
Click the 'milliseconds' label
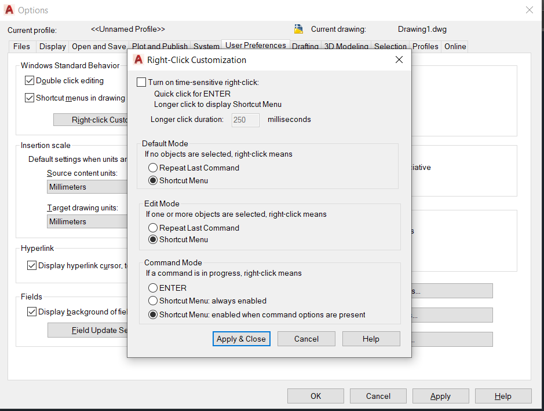(x=289, y=120)
